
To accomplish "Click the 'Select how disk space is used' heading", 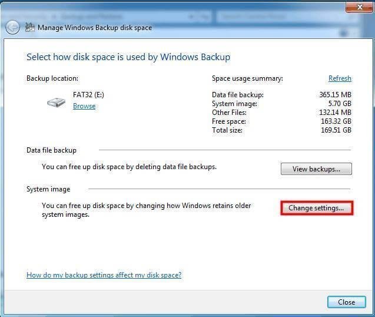I will 128,57.
